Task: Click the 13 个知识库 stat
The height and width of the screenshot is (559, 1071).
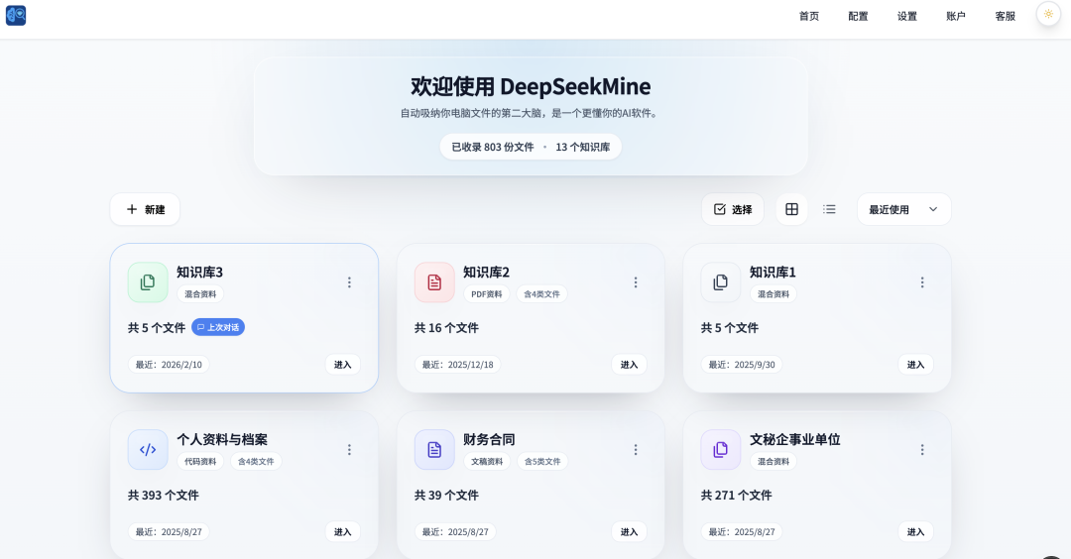Action: click(x=583, y=147)
